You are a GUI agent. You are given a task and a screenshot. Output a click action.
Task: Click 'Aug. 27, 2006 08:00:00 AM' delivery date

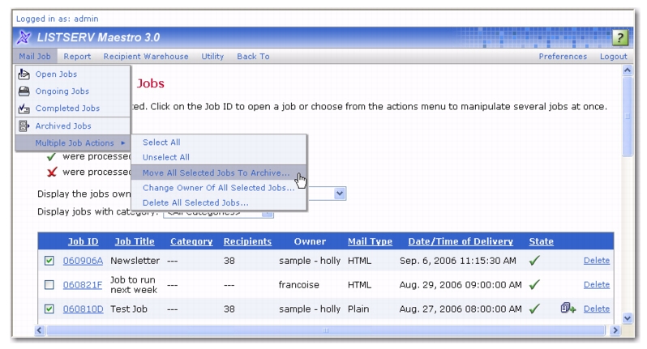tap(461, 309)
